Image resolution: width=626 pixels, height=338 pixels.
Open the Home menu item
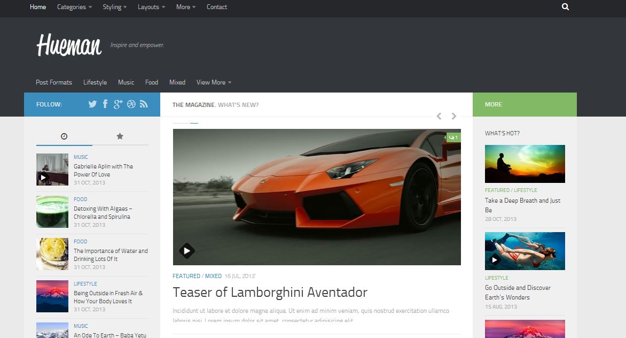click(38, 7)
